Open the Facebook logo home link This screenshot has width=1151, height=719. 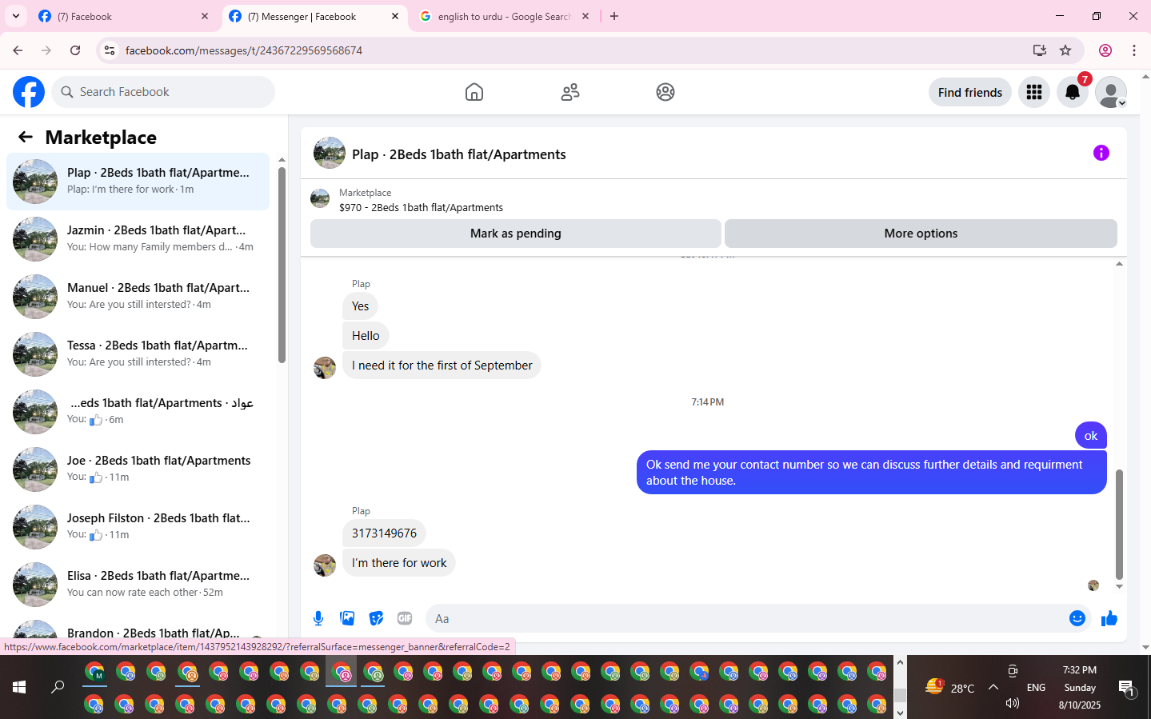pos(29,92)
